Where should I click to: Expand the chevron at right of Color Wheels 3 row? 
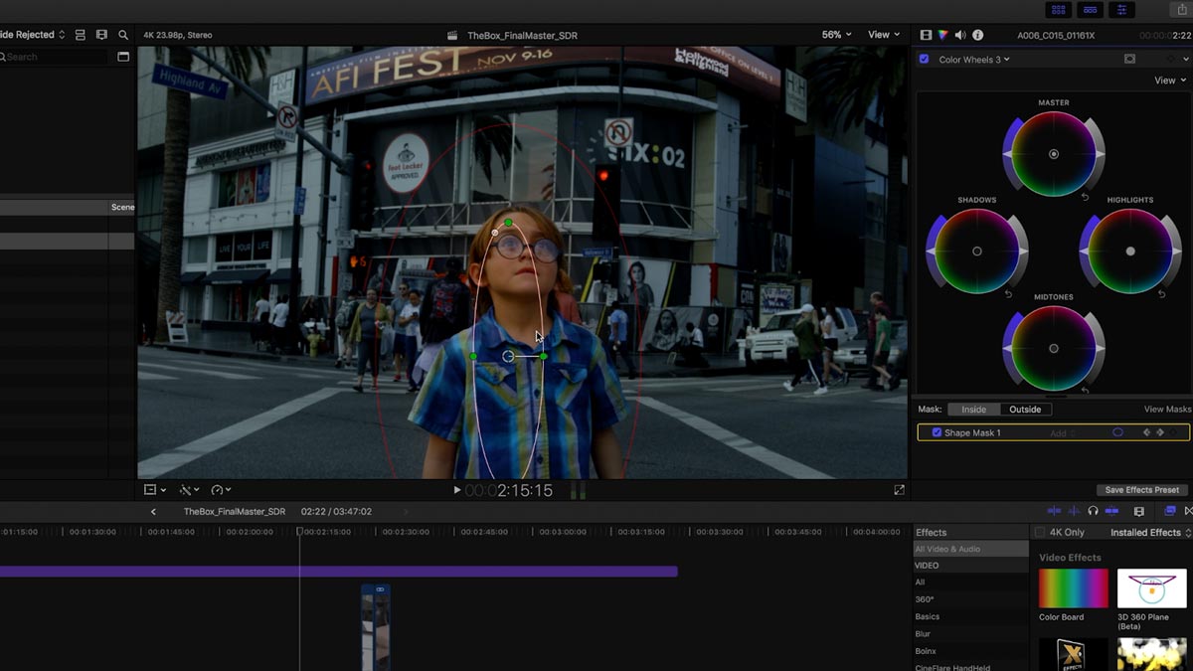pos(1185,60)
